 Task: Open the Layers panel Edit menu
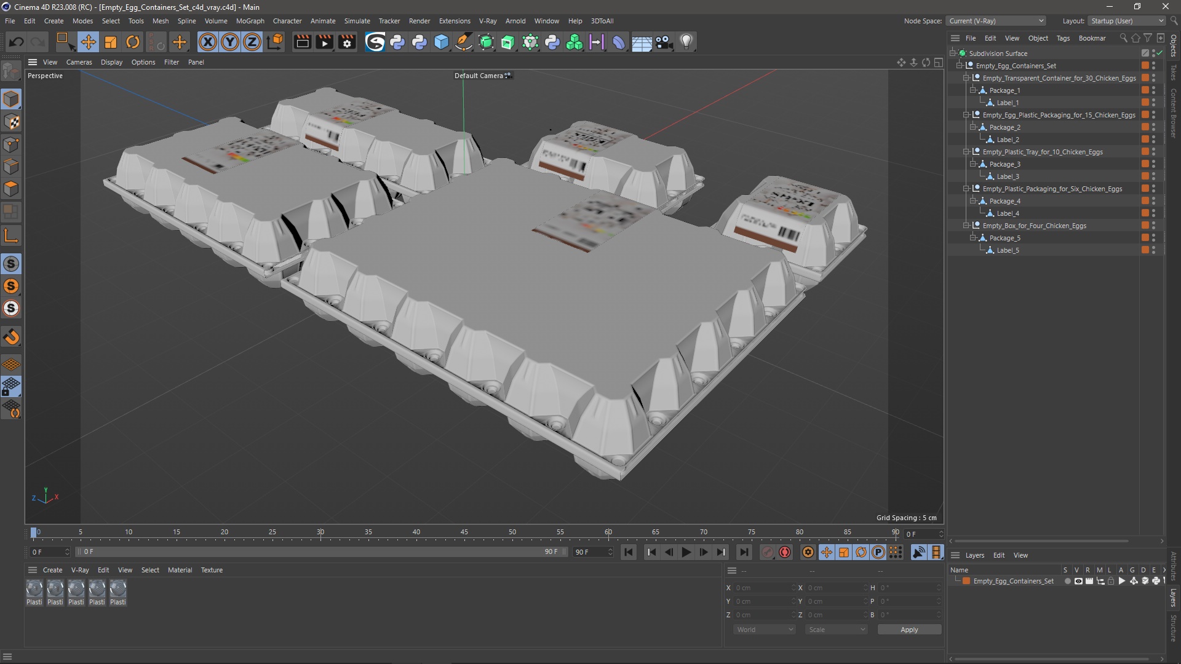999,555
